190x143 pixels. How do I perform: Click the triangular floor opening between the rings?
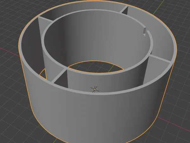[44, 74]
